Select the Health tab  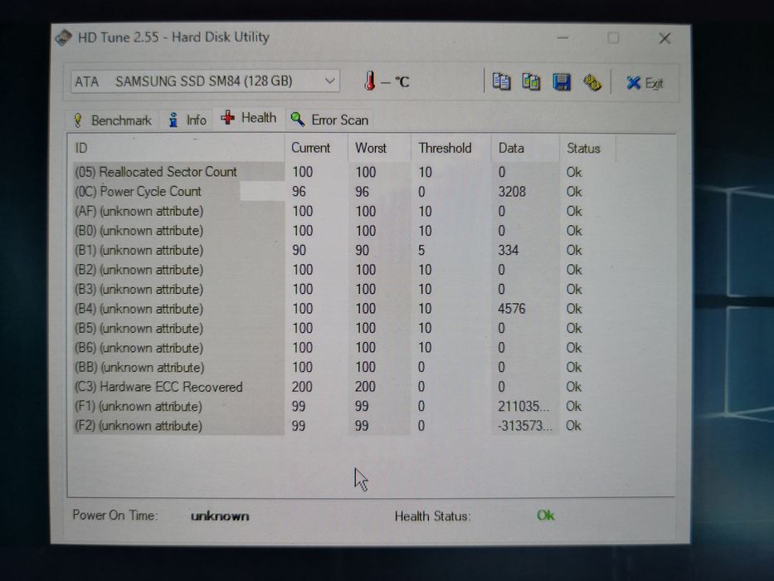249,118
